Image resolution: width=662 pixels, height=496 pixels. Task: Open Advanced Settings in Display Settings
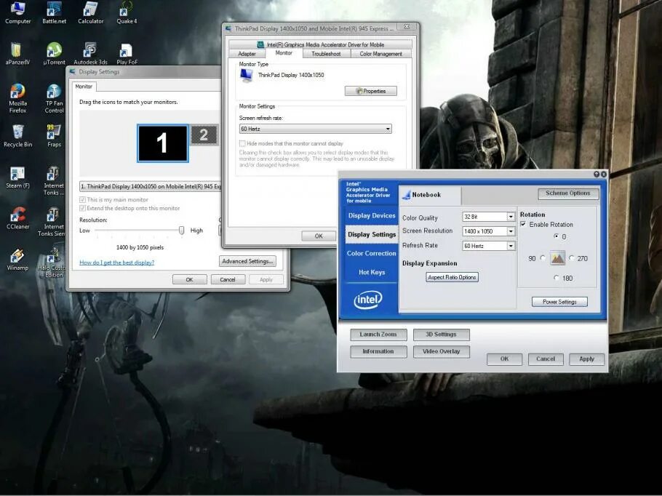248,261
